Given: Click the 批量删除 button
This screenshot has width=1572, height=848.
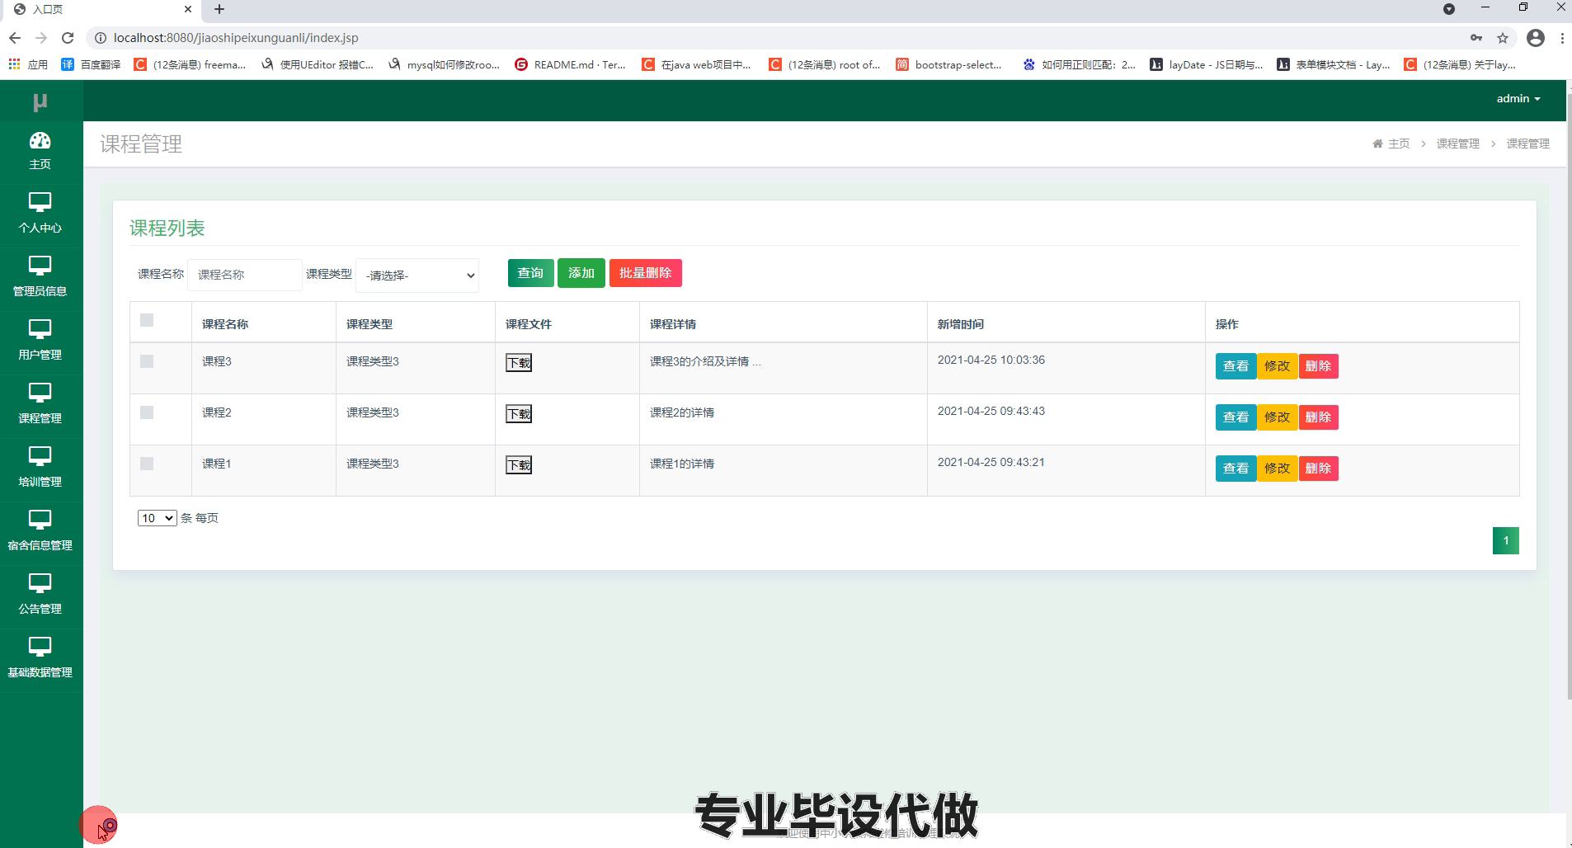Looking at the screenshot, I should pyautogui.click(x=646, y=273).
